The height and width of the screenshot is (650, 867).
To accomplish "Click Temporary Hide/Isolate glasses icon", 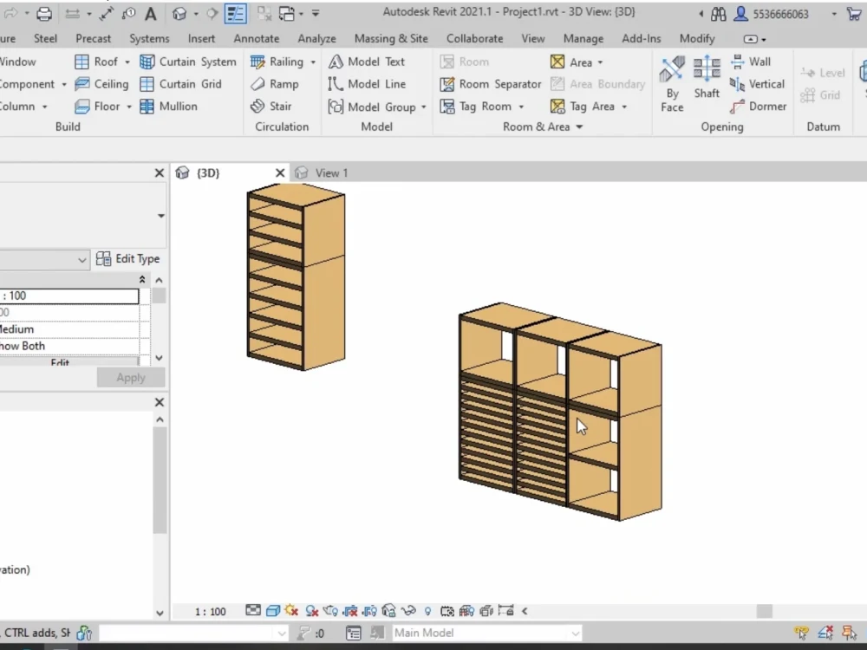I will 408,611.
